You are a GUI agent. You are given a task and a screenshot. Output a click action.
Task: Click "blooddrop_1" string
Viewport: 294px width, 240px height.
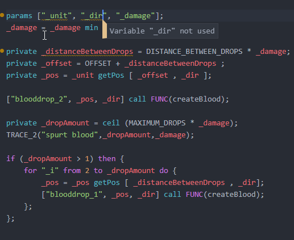point(74,195)
